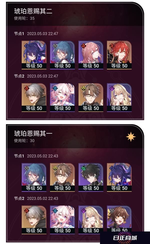This screenshot has height=244, width=150.
Task: Click the Lightning element icon on the blonde character, 其一 节点2
Action: coord(83,211)
